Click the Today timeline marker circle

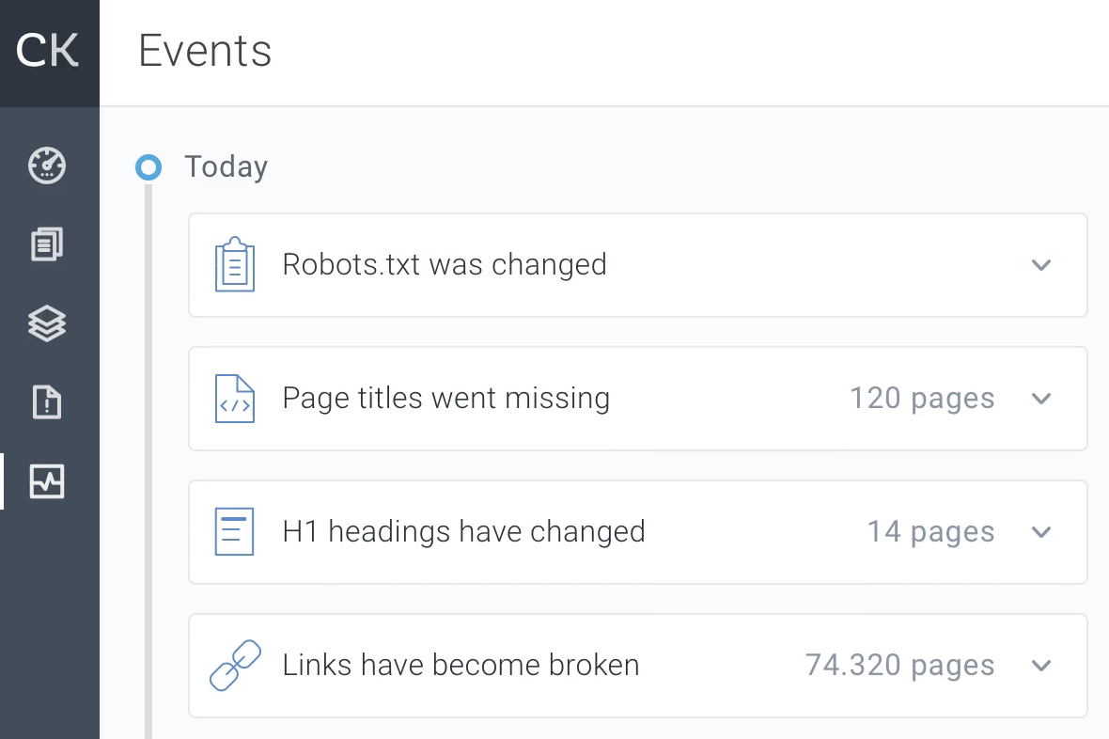coord(148,167)
